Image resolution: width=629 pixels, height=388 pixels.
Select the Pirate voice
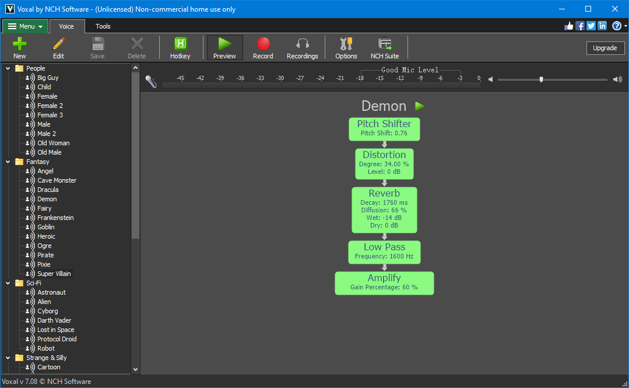pyautogui.click(x=45, y=255)
